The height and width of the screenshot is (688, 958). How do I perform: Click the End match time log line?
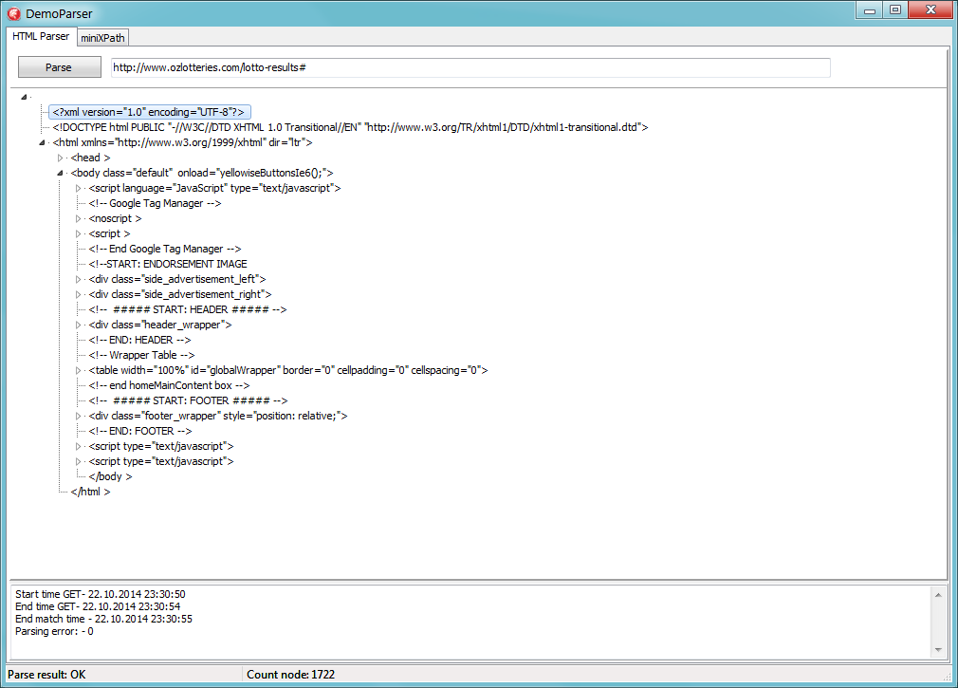[104, 619]
